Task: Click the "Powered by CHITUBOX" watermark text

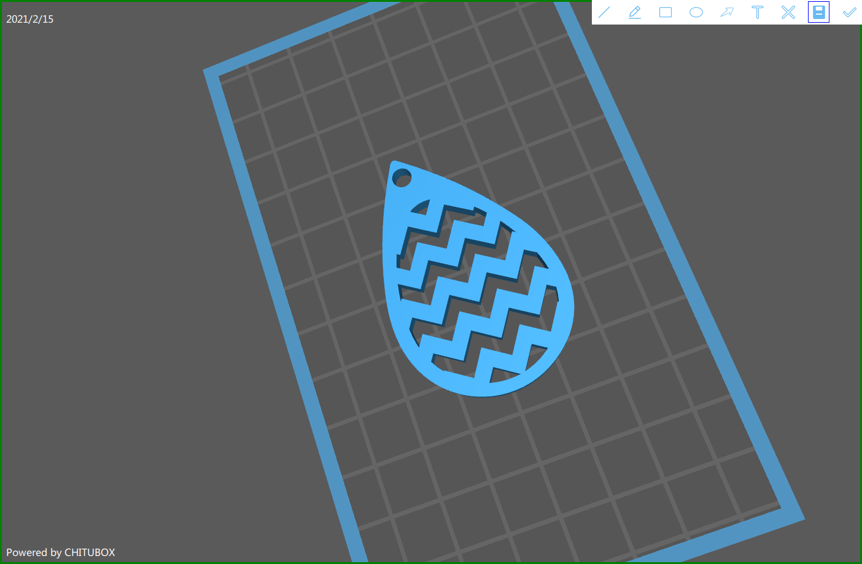Action: (x=61, y=552)
